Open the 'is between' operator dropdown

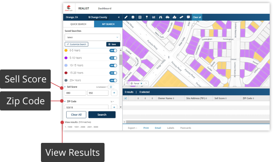coord(102,87)
